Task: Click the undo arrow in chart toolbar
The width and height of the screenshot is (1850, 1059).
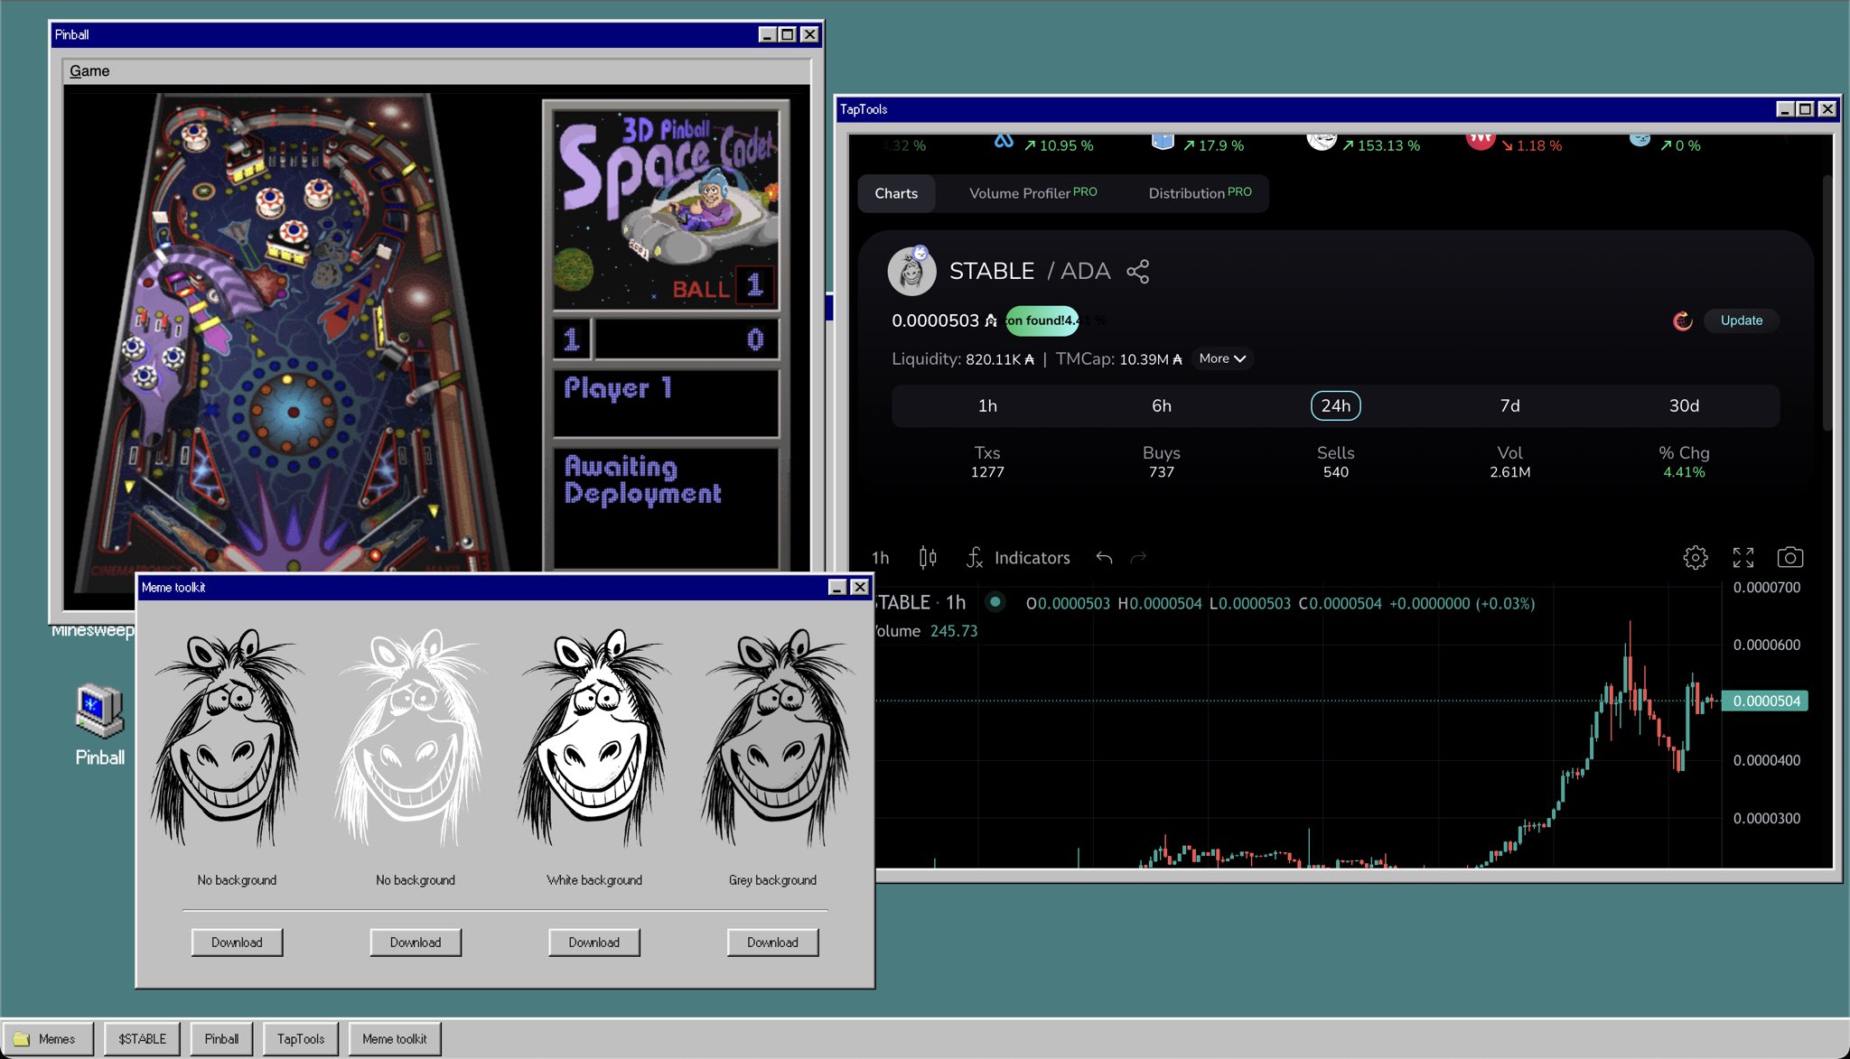Action: [1104, 558]
